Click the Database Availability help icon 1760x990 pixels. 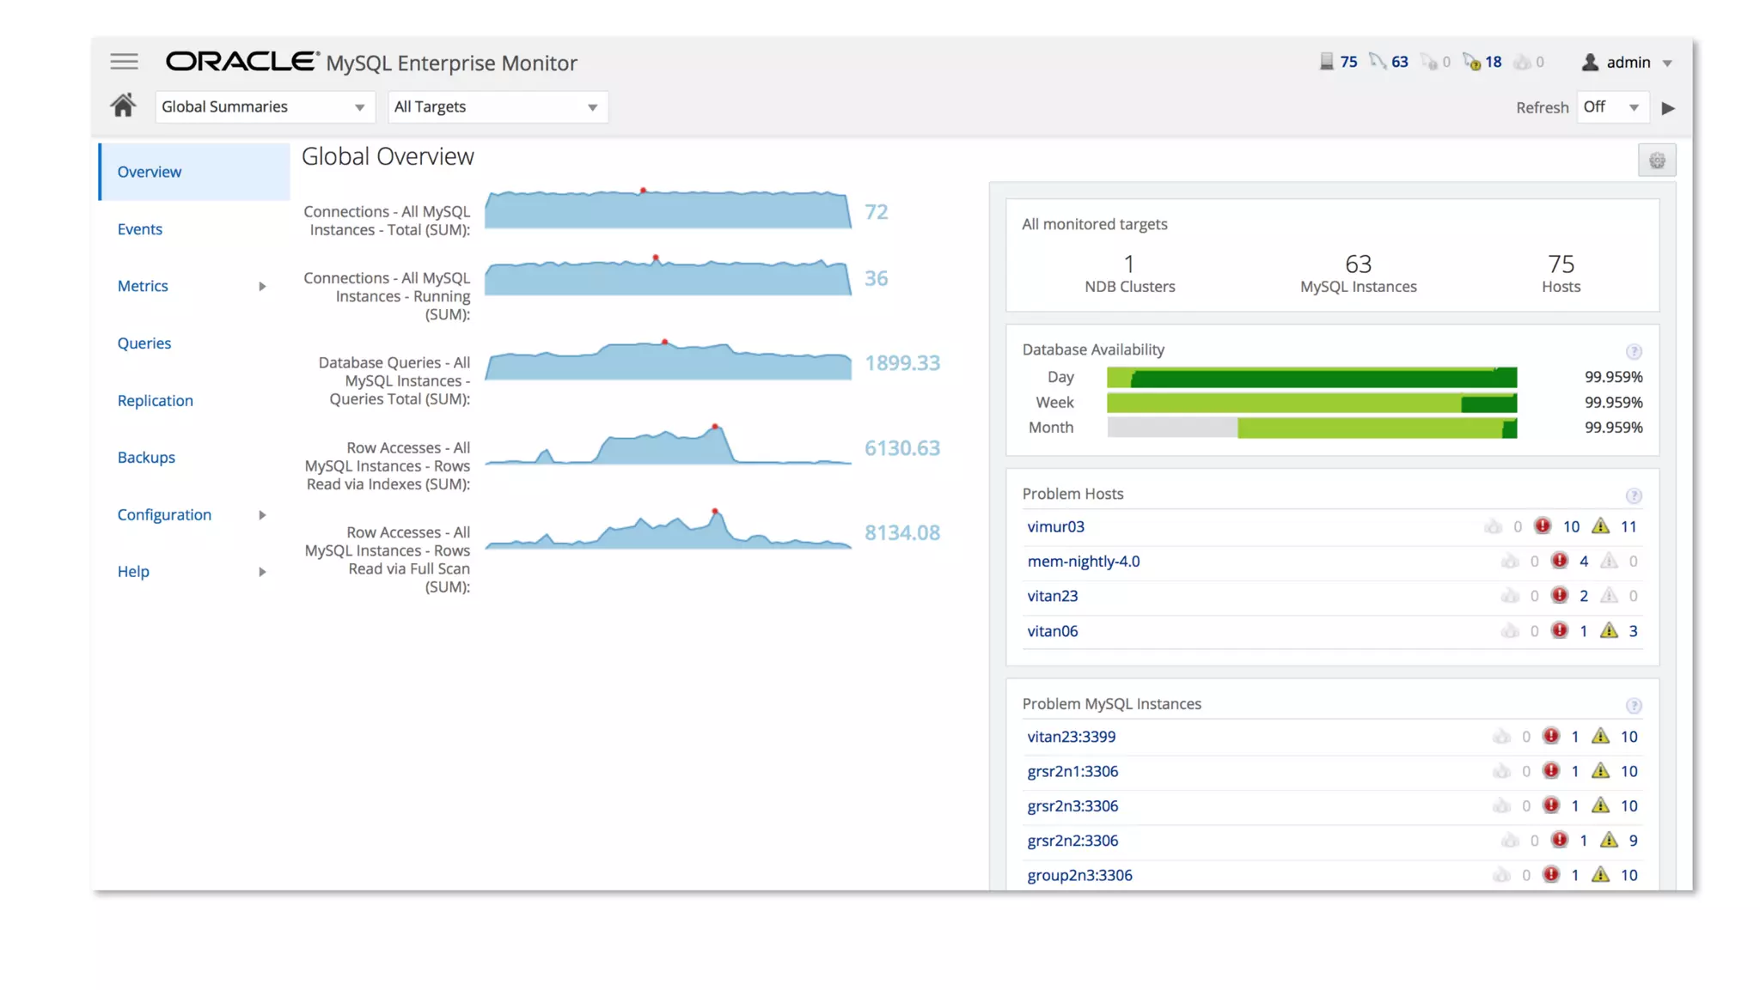click(x=1634, y=351)
